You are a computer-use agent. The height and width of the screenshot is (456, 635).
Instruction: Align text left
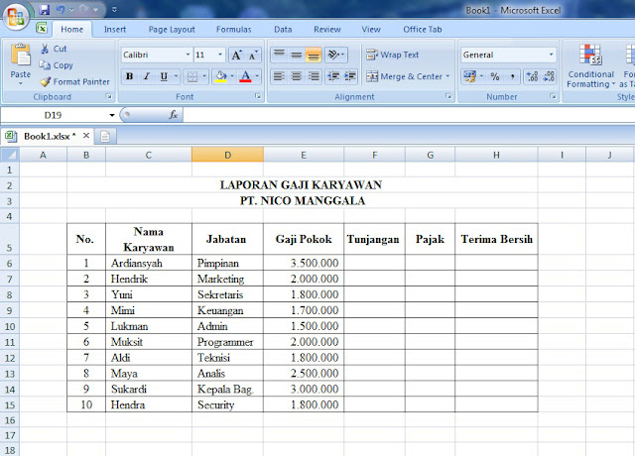[279, 76]
